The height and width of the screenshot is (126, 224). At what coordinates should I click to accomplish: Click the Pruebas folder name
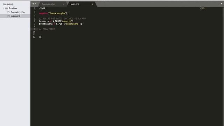[13, 8]
